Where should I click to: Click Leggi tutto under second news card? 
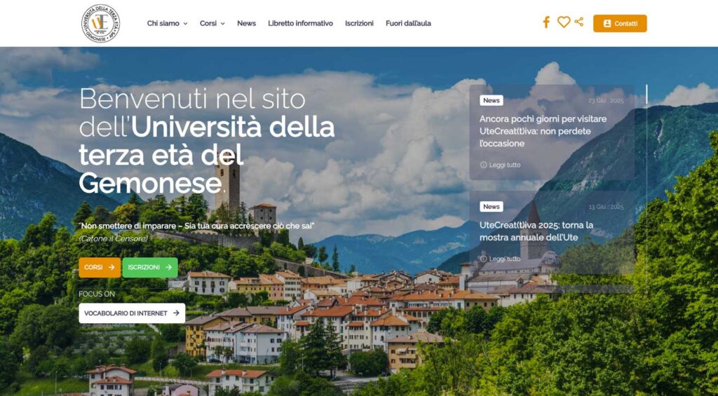(505, 259)
